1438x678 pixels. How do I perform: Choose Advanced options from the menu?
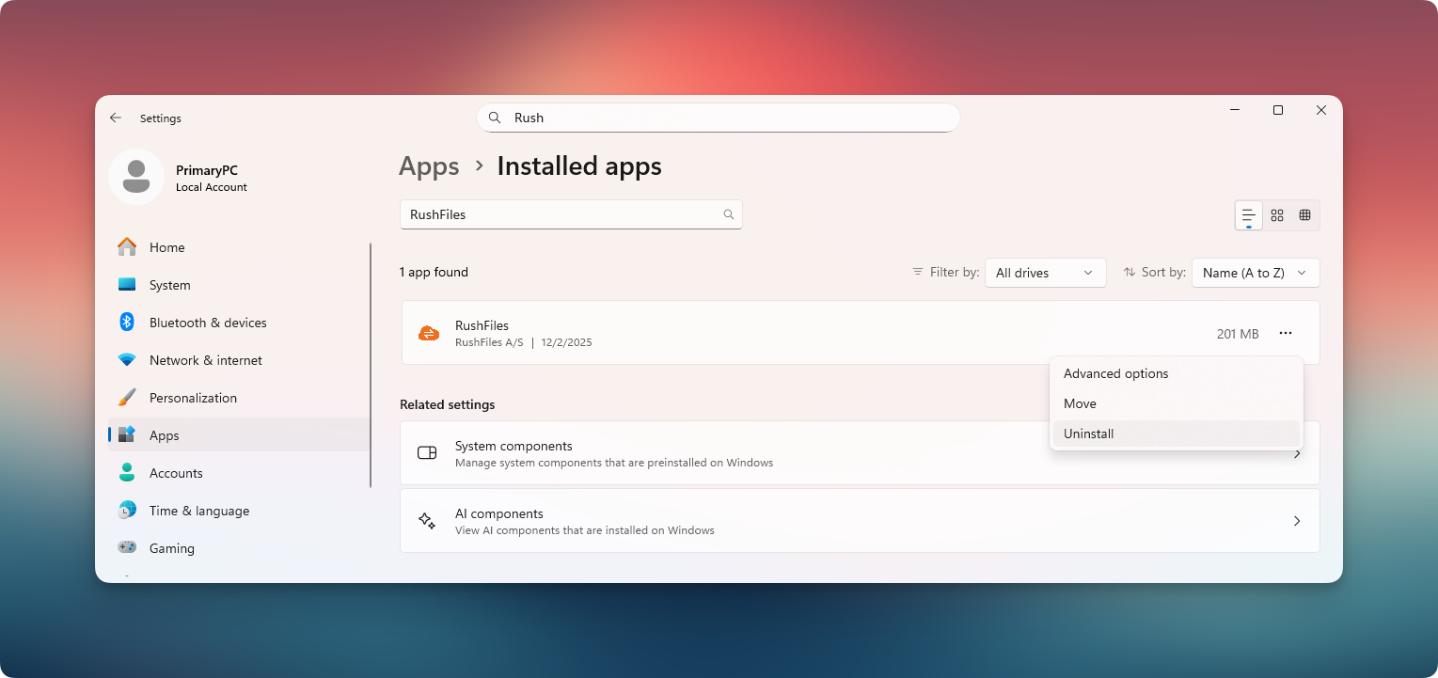(x=1176, y=373)
